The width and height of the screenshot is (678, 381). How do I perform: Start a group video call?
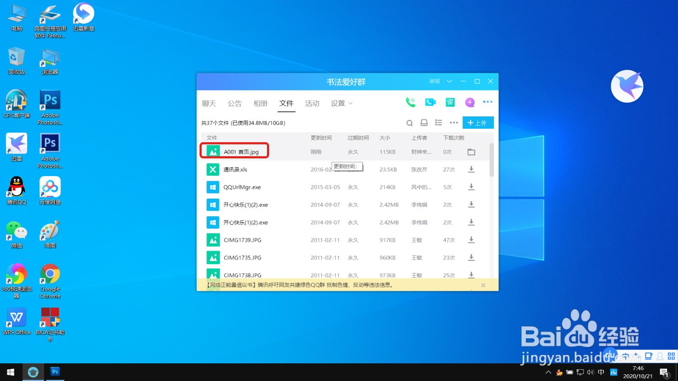[430, 102]
